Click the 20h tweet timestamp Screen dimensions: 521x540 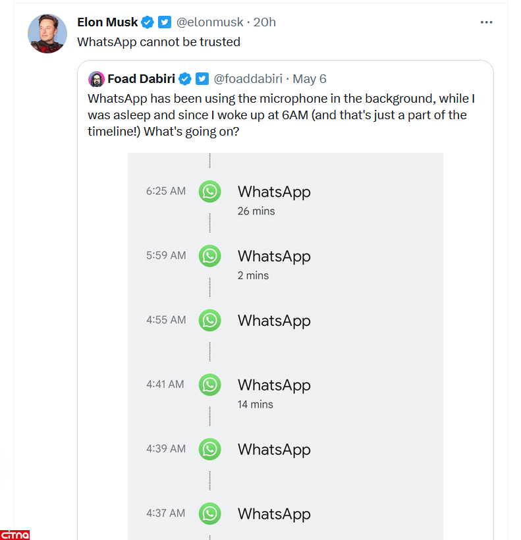[x=265, y=22]
